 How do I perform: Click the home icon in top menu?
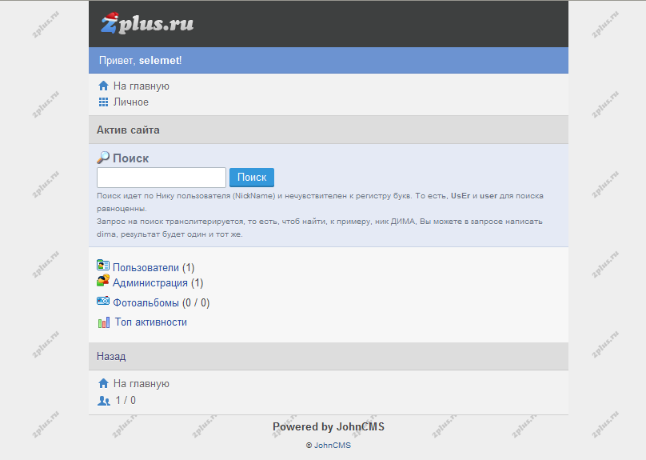tap(103, 86)
